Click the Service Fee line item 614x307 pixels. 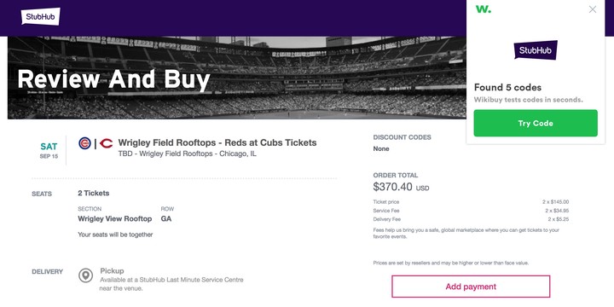coord(471,211)
